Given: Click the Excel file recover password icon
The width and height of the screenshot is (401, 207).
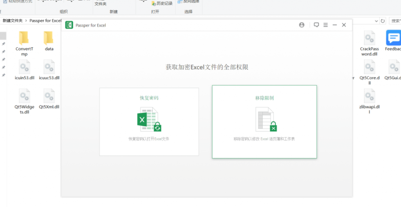Looking at the screenshot, I should pyautogui.click(x=149, y=119).
